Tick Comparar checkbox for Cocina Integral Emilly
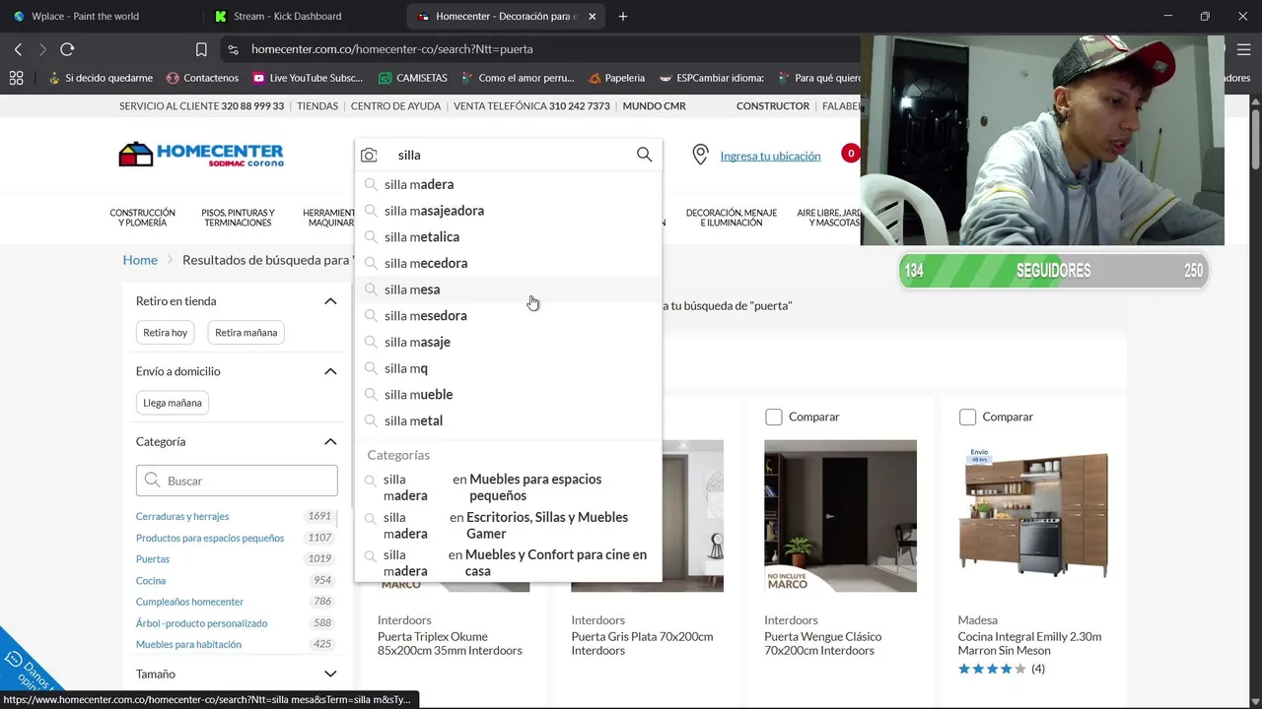 point(967,418)
